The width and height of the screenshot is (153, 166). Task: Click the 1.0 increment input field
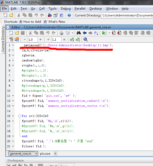pos(32,40)
